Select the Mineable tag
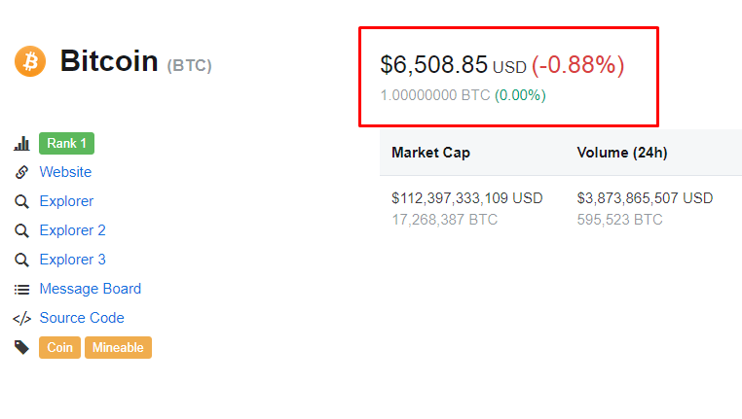The image size is (742, 419). 118,347
